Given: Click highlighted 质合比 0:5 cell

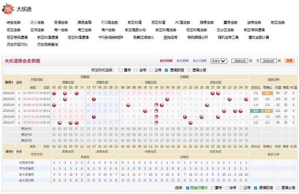Looking at the screenshot, I should 256,111.
